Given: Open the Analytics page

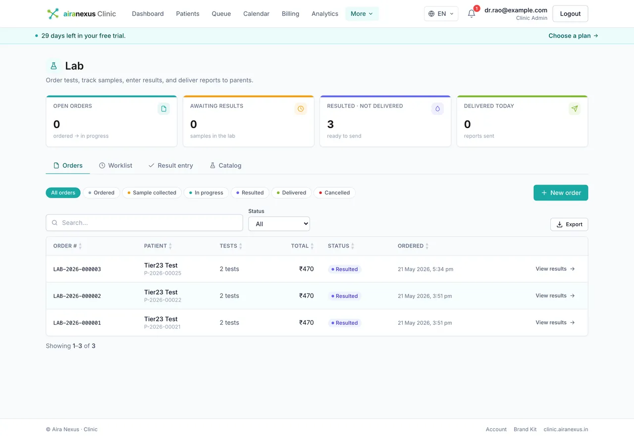Looking at the screenshot, I should [x=325, y=14].
